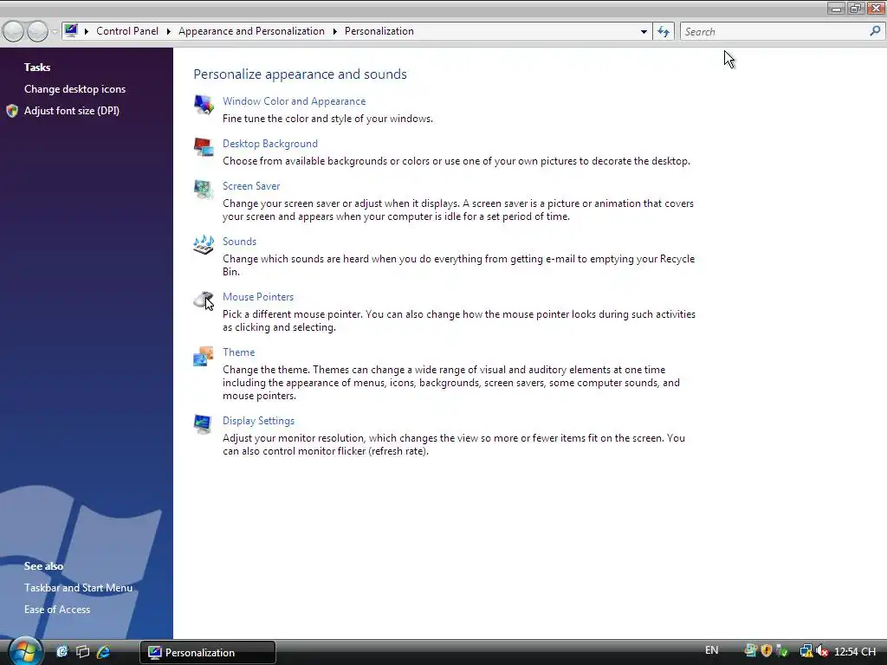Select the Personalization taskbar button
The height and width of the screenshot is (665, 887).
point(208,652)
